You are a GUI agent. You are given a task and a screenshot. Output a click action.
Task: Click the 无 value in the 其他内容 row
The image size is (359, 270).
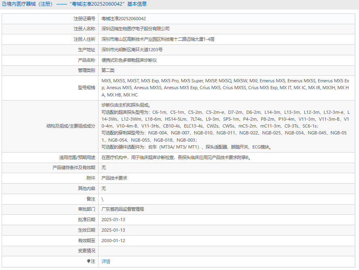[x=104, y=188]
